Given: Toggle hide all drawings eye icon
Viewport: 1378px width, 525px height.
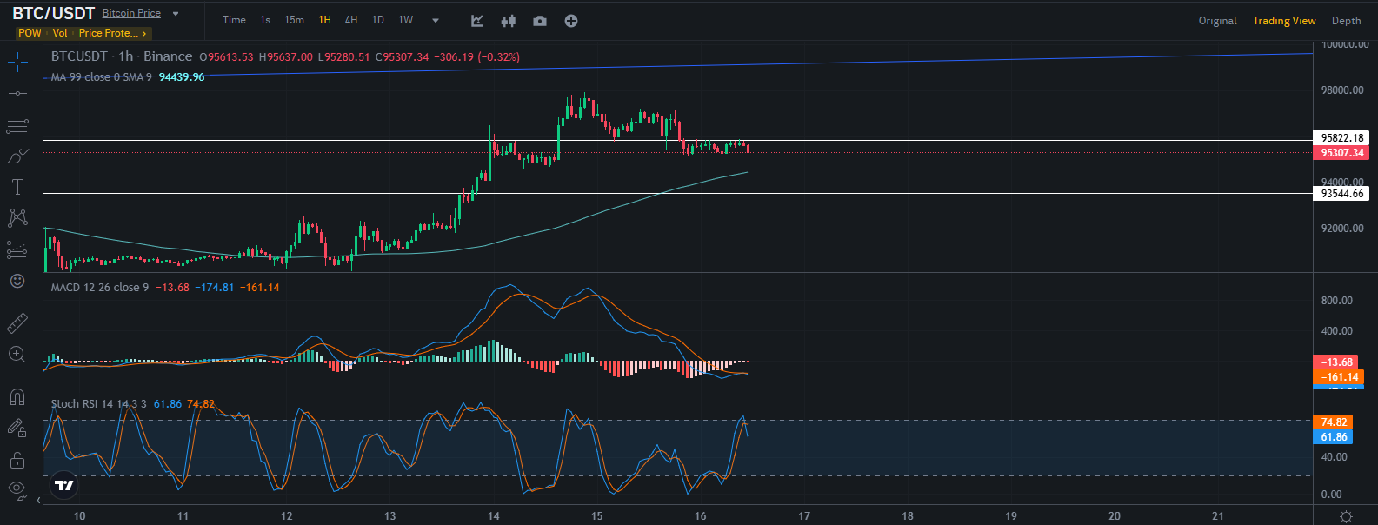Looking at the screenshot, I should 17,489.
